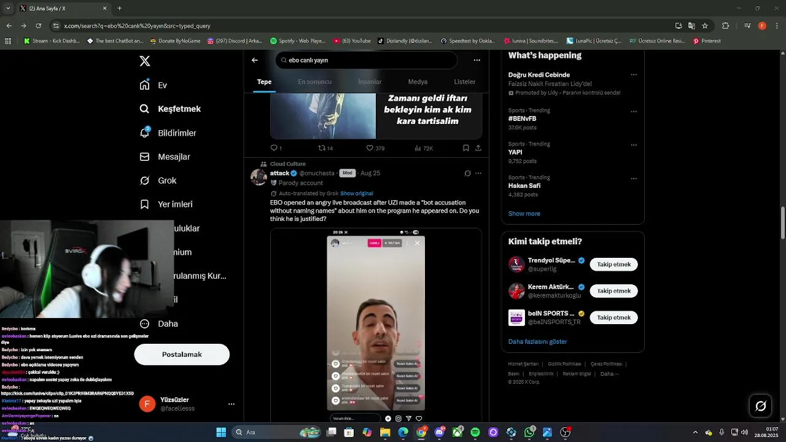Reply to the post with 1 comment

(276, 148)
